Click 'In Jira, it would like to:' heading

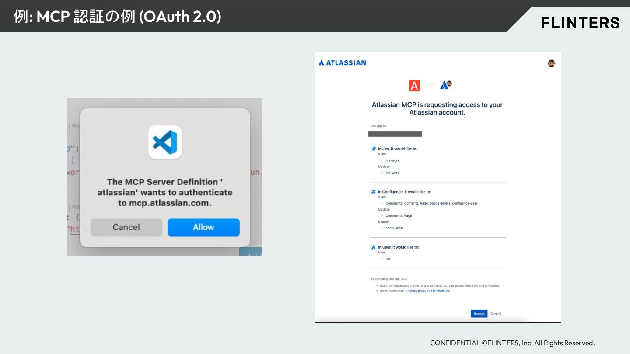(x=398, y=149)
